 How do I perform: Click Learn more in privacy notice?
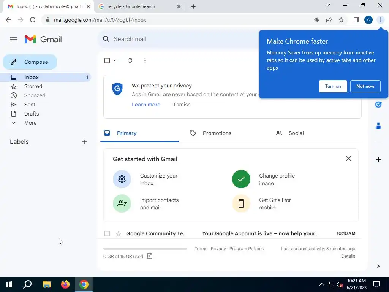146,105
